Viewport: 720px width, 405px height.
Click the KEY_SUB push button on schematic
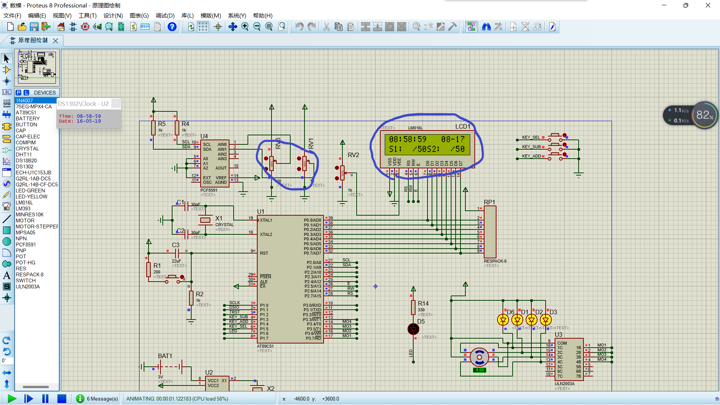point(556,147)
